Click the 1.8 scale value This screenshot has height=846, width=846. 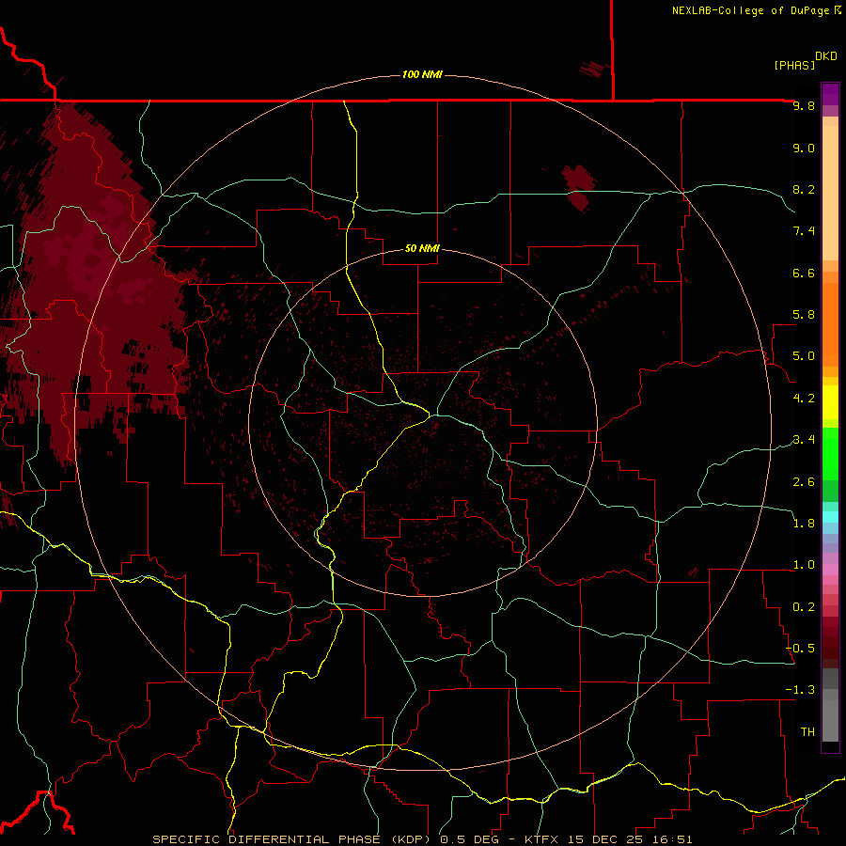804,524
